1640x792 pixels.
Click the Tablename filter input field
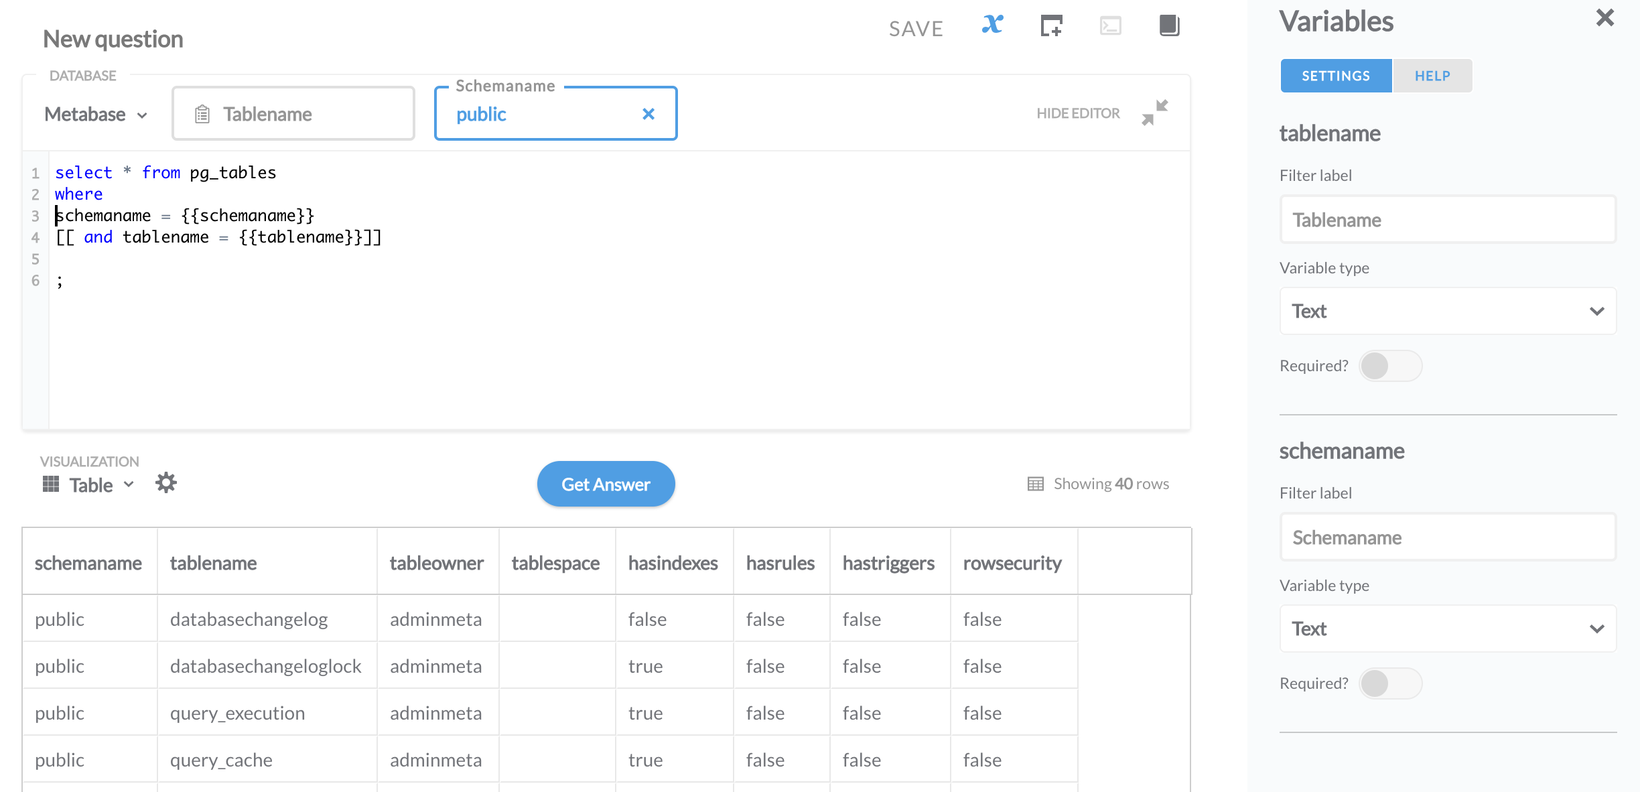[293, 114]
